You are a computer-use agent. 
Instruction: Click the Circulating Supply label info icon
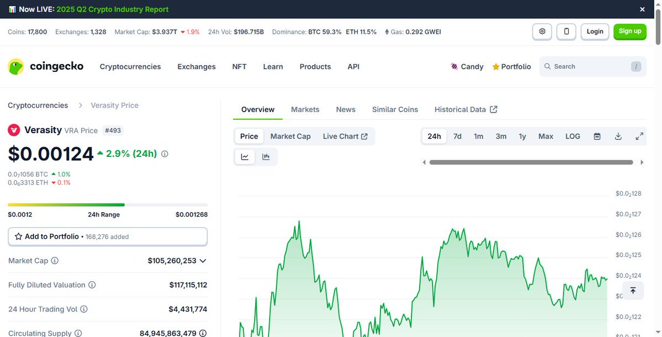click(78, 333)
